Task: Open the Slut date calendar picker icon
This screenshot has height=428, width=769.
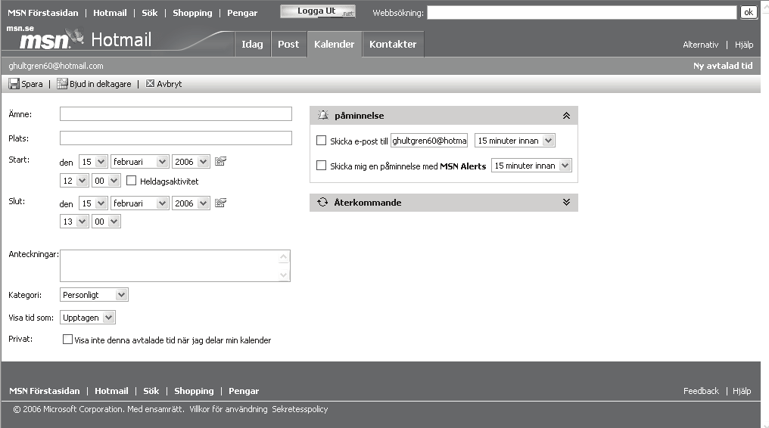Action: pyautogui.click(x=221, y=203)
